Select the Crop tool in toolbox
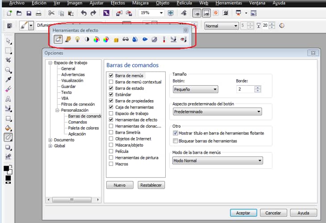Viewport: 326px width, 223px height. (x=8, y=60)
